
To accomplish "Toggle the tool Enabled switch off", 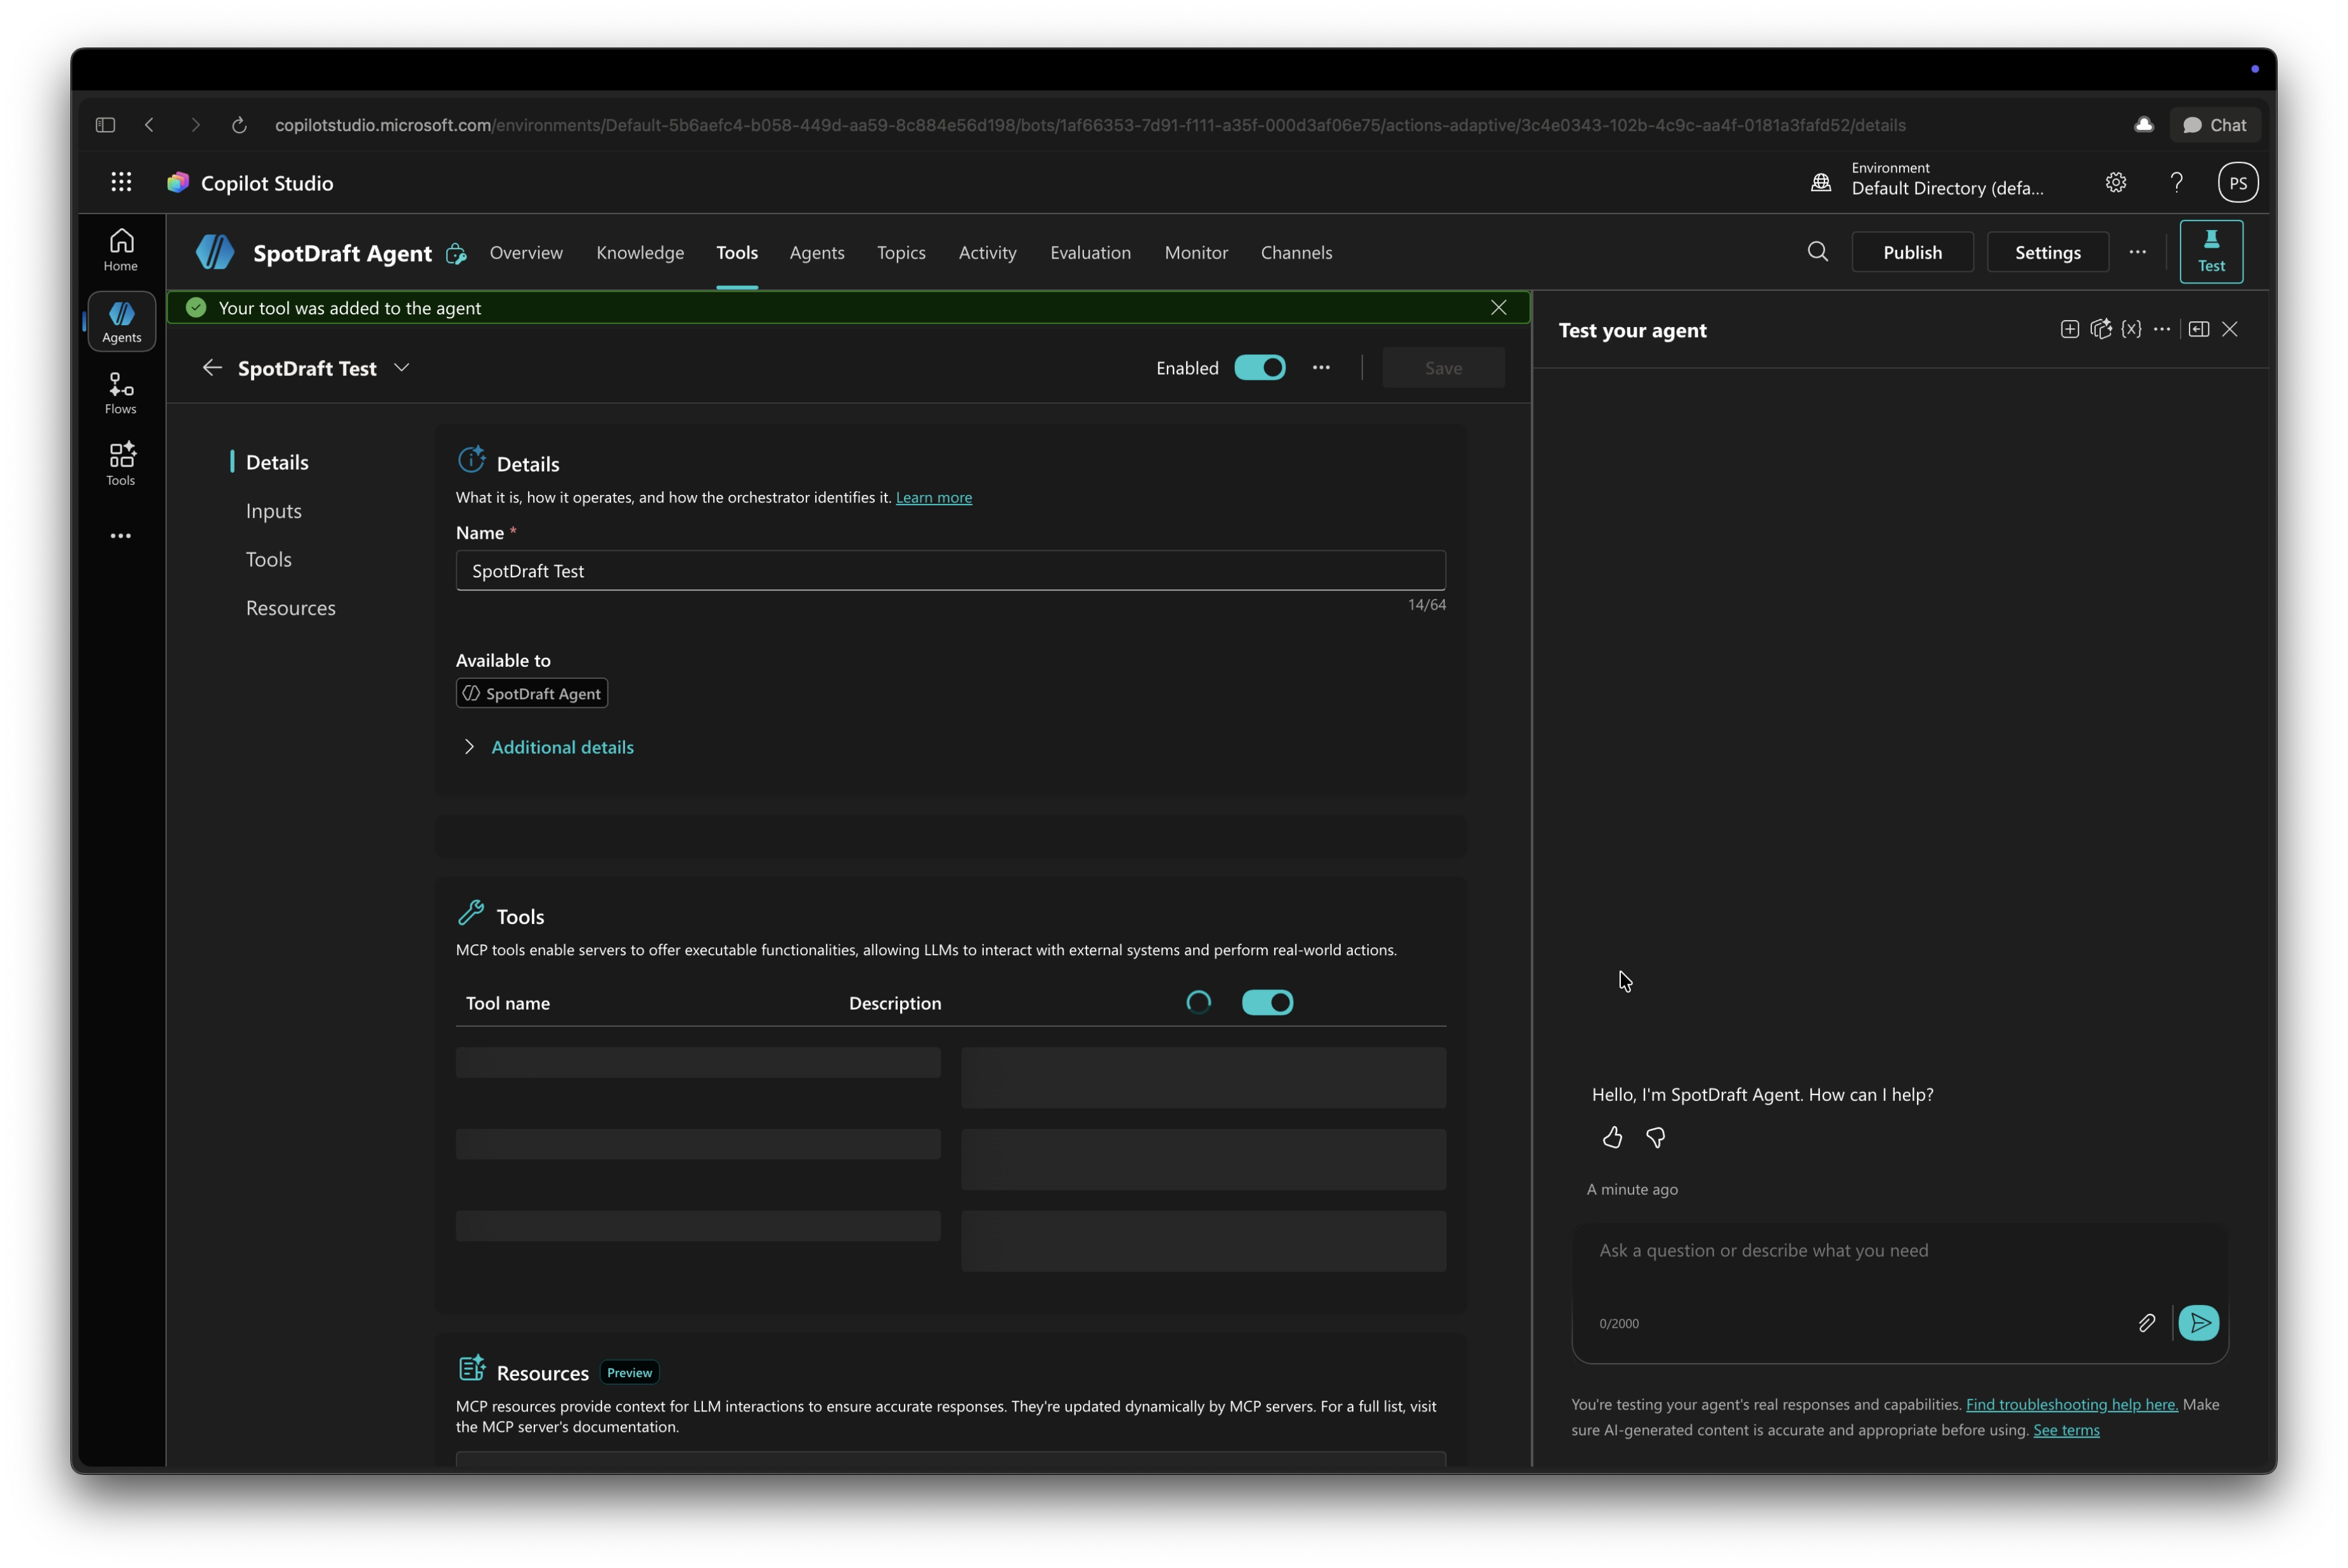I will (1259, 367).
